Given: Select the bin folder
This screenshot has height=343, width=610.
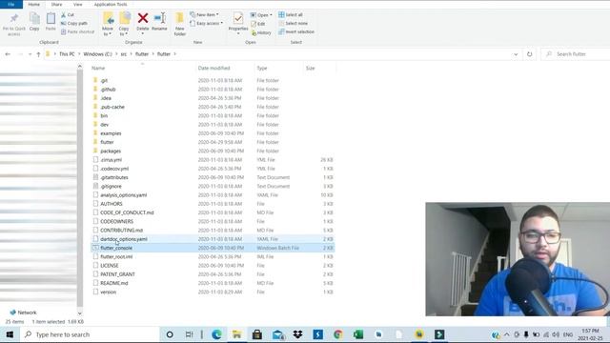Looking at the screenshot, I should click(104, 116).
